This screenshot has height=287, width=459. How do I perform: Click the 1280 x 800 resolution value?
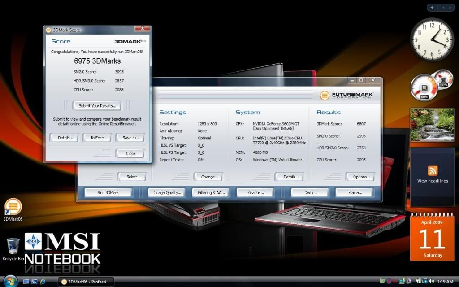(x=207, y=124)
